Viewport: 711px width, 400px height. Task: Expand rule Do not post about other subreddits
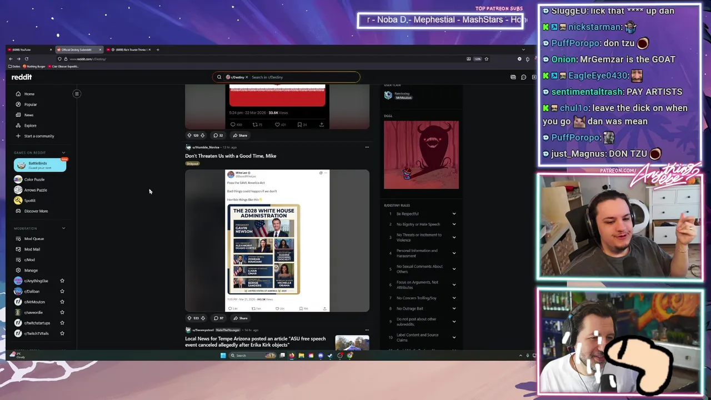(454, 322)
